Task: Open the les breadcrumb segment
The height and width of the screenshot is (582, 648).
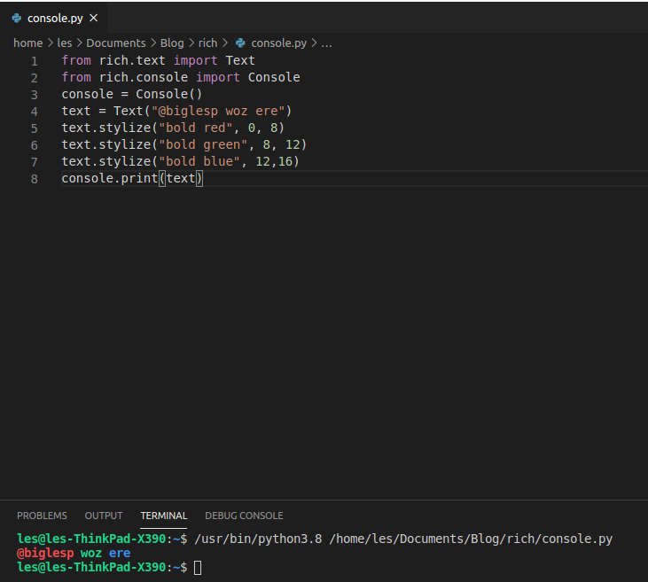Action: 65,43
